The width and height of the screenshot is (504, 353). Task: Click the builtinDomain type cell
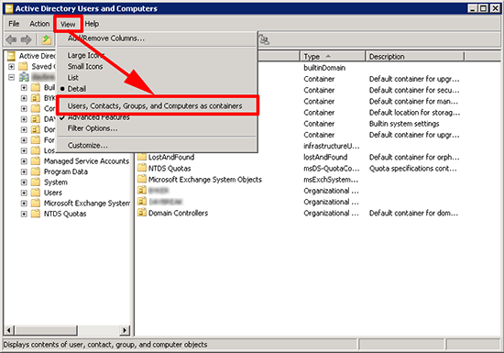pos(324,68)
